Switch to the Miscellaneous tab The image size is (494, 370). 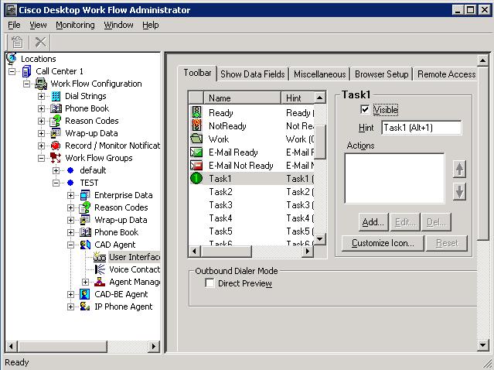coord(319,74)
